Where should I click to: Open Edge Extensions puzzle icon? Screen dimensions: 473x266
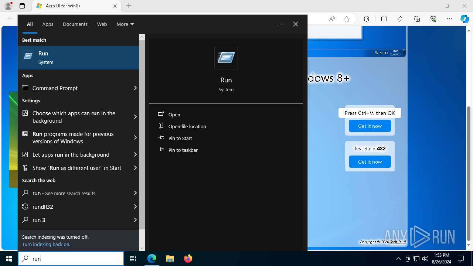pos(366,19)
